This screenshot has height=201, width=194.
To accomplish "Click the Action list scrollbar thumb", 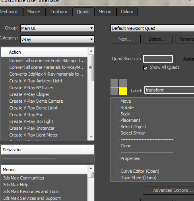I will (x=91, y=68).
